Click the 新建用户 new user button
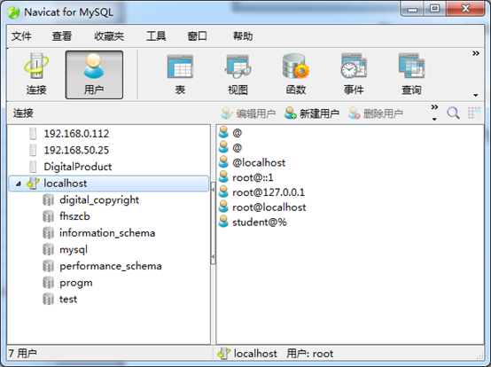491x367 pixels. tap(312, 113)
